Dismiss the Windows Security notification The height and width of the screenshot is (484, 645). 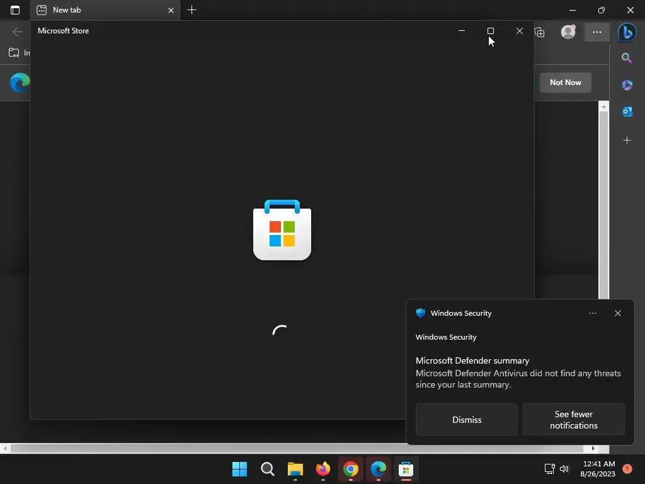[x=467, y=419]
